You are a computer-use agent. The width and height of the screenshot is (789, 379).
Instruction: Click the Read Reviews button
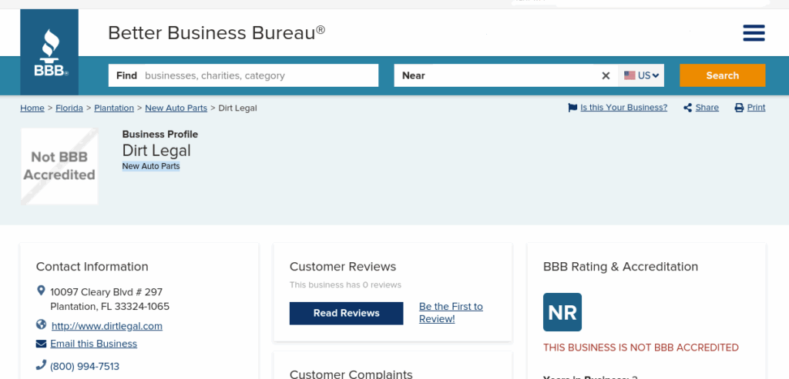(x=346, y=313)
